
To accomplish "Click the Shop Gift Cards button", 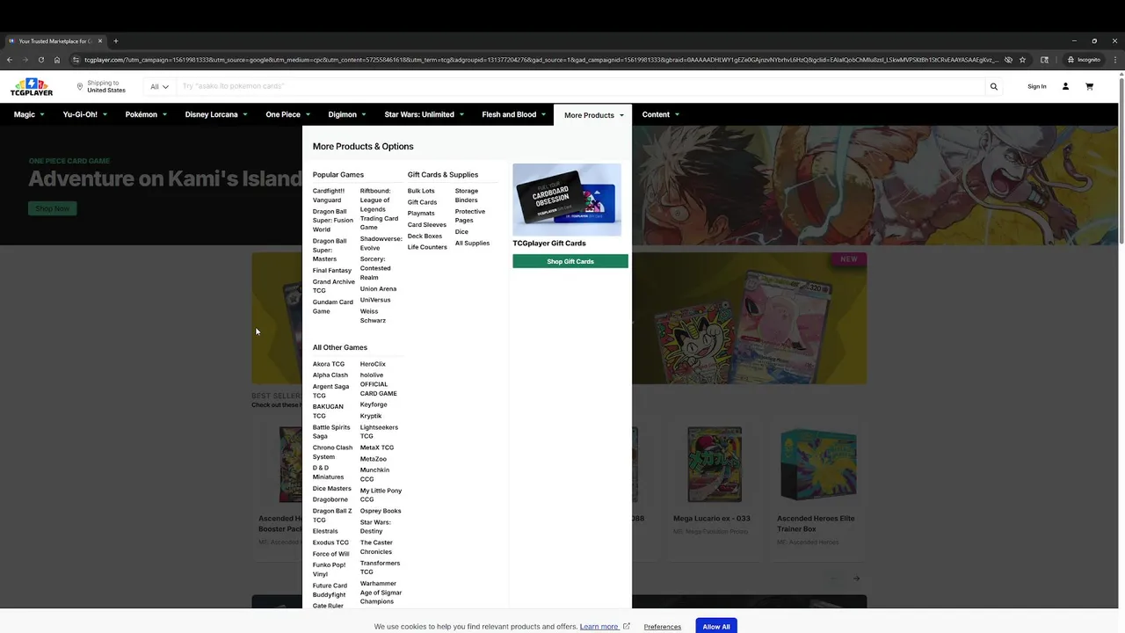I will click(x=570, y=261).
